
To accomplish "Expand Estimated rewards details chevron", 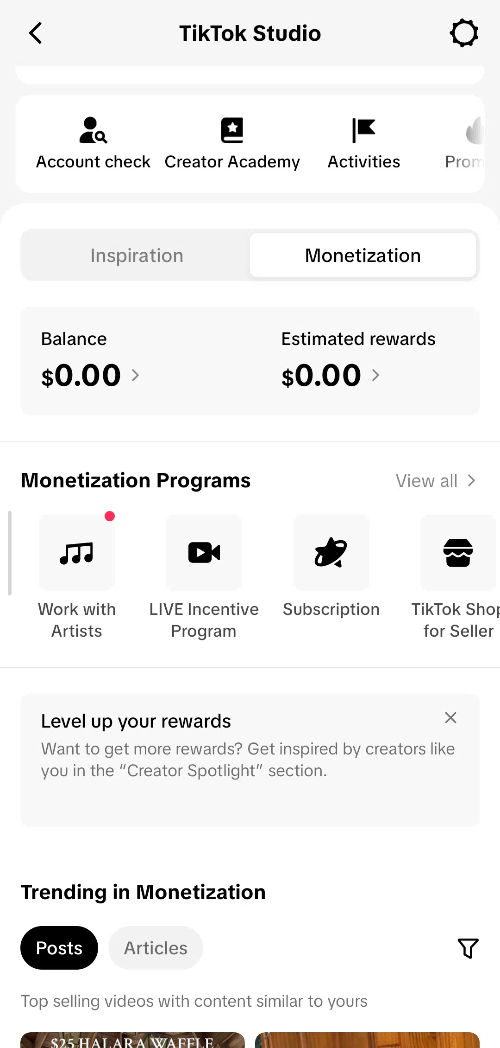I will (x=375, y=375).
